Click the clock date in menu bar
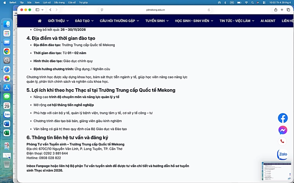The image size is (294, 183). click(280, 3)
